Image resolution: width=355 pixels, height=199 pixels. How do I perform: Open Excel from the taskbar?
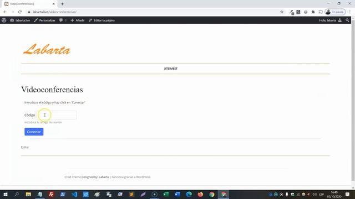pos(166,194)
